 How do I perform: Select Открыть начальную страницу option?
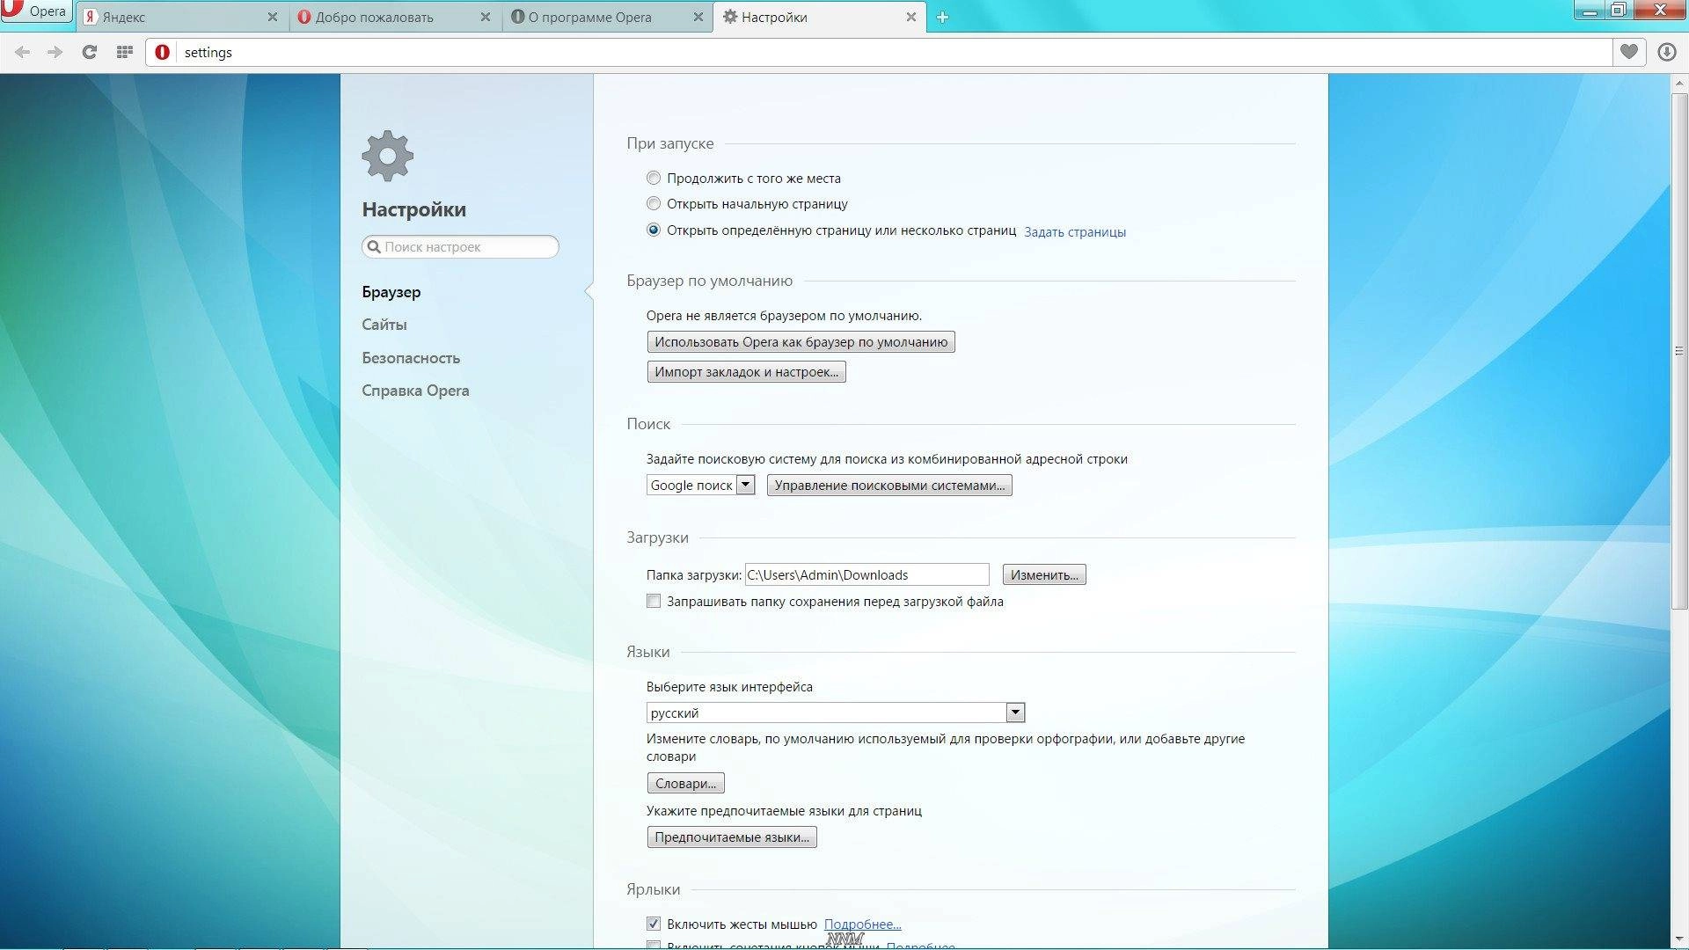[654, 204]
